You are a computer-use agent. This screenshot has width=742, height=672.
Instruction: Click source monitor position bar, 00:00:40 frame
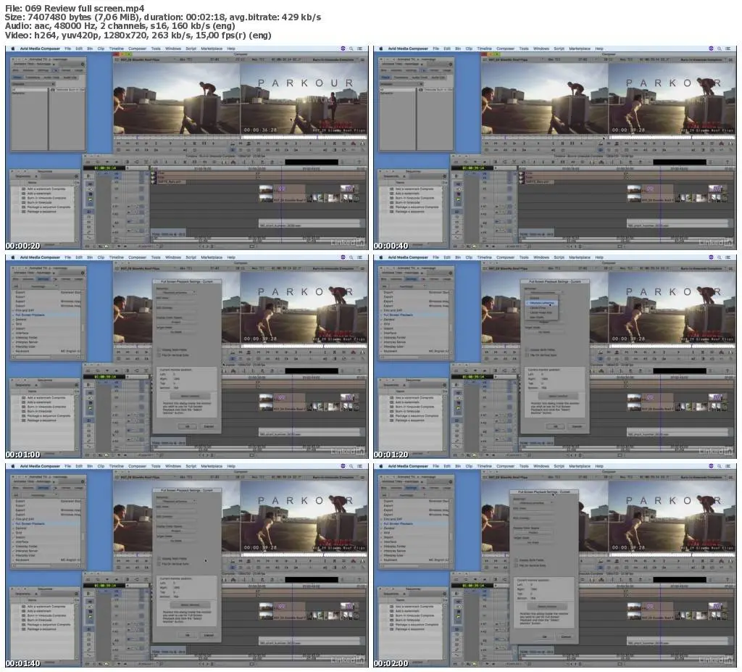[544, 137]
